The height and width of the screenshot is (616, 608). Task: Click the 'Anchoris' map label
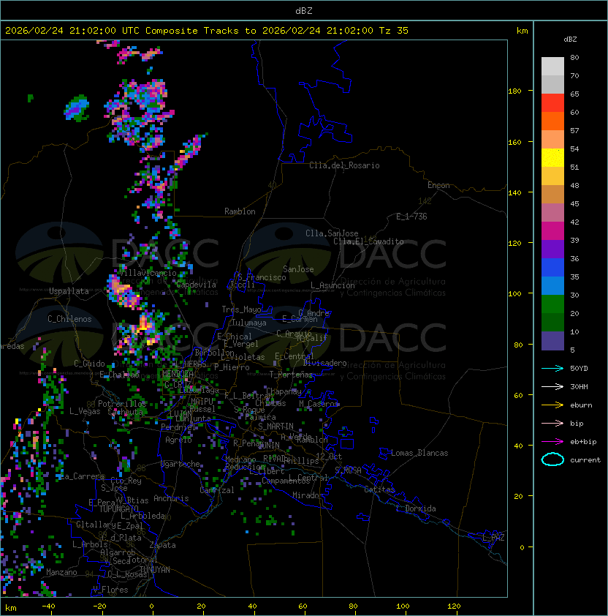pyautogui.click(x=171, y=498)
